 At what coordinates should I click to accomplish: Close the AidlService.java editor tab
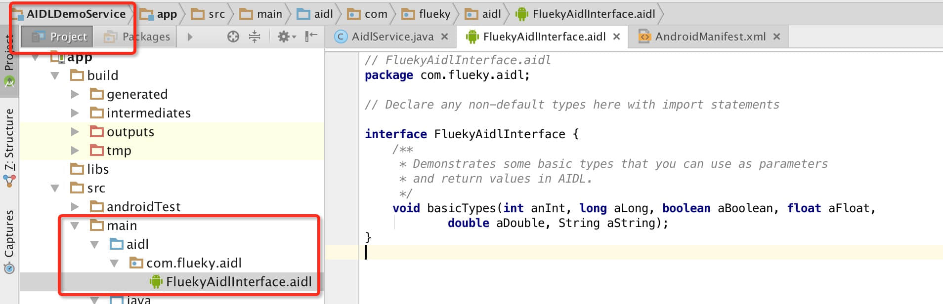point(444,37)
